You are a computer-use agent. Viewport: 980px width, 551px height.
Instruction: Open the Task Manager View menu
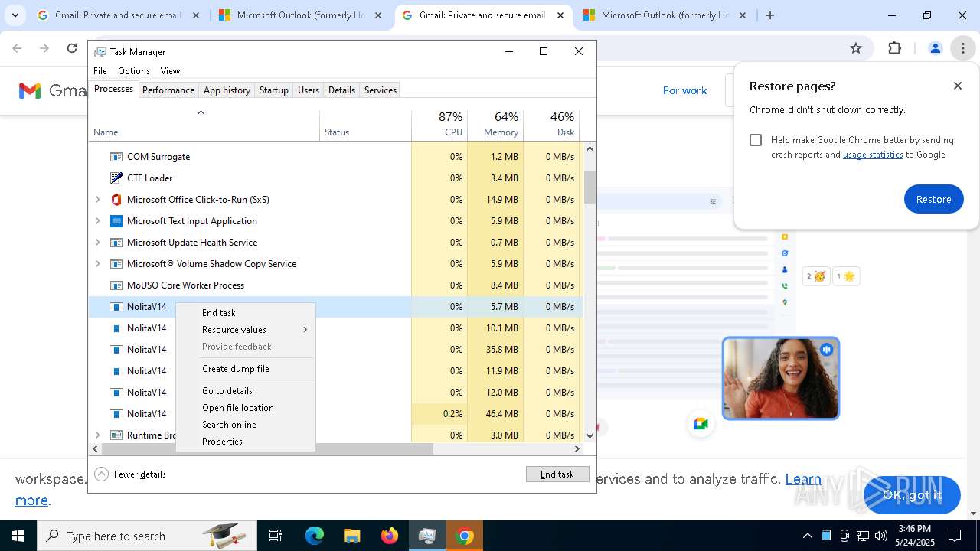170,71
